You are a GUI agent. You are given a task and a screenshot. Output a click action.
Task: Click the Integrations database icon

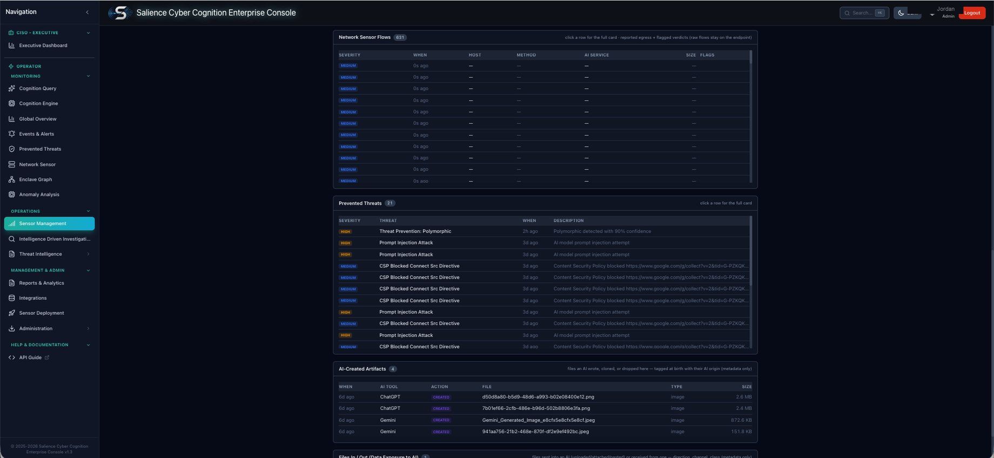(12, 298)
